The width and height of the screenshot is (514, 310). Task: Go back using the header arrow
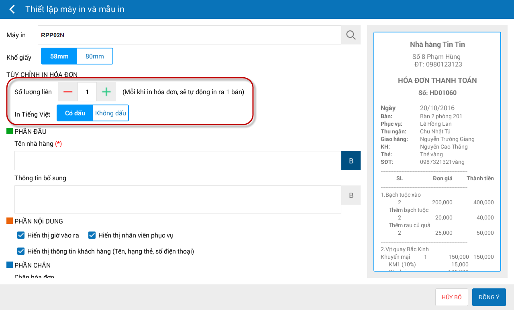(12, 9)
